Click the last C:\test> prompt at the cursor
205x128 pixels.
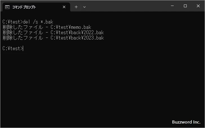coord(12,48)
